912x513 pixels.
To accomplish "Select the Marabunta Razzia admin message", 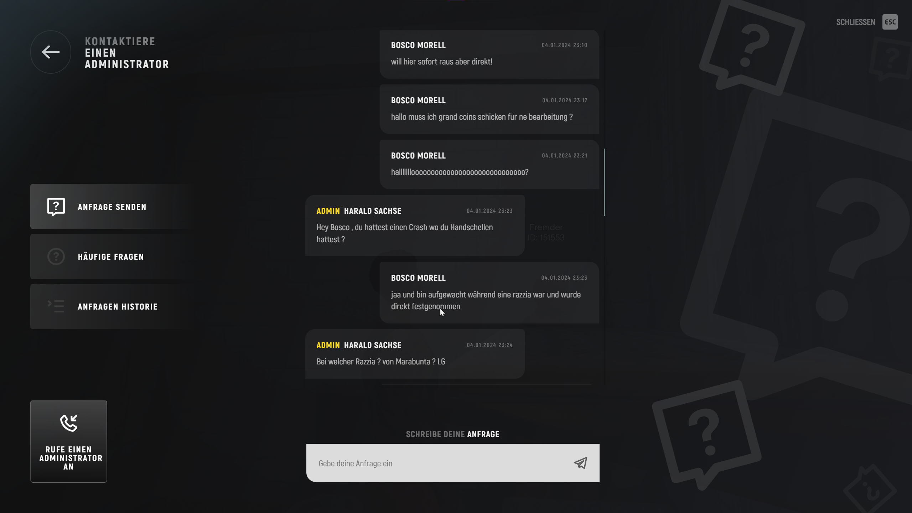I will [415, 354].
